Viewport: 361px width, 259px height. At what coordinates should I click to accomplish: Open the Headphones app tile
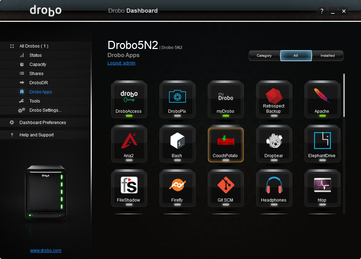[274, 188]
